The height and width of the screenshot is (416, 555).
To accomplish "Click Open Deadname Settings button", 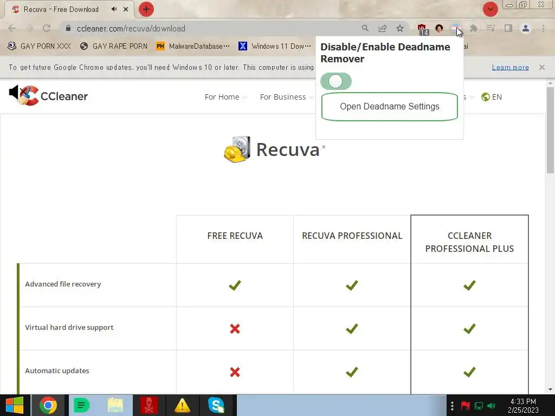I will 389,107.
